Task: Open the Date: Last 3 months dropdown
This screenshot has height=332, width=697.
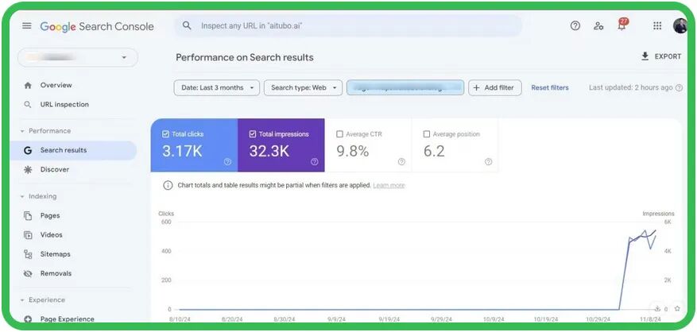Action: 216,88
